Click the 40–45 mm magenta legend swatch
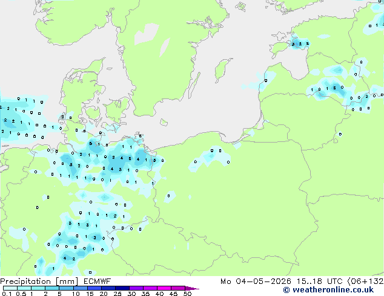384x296 pixels. (164, 288)
